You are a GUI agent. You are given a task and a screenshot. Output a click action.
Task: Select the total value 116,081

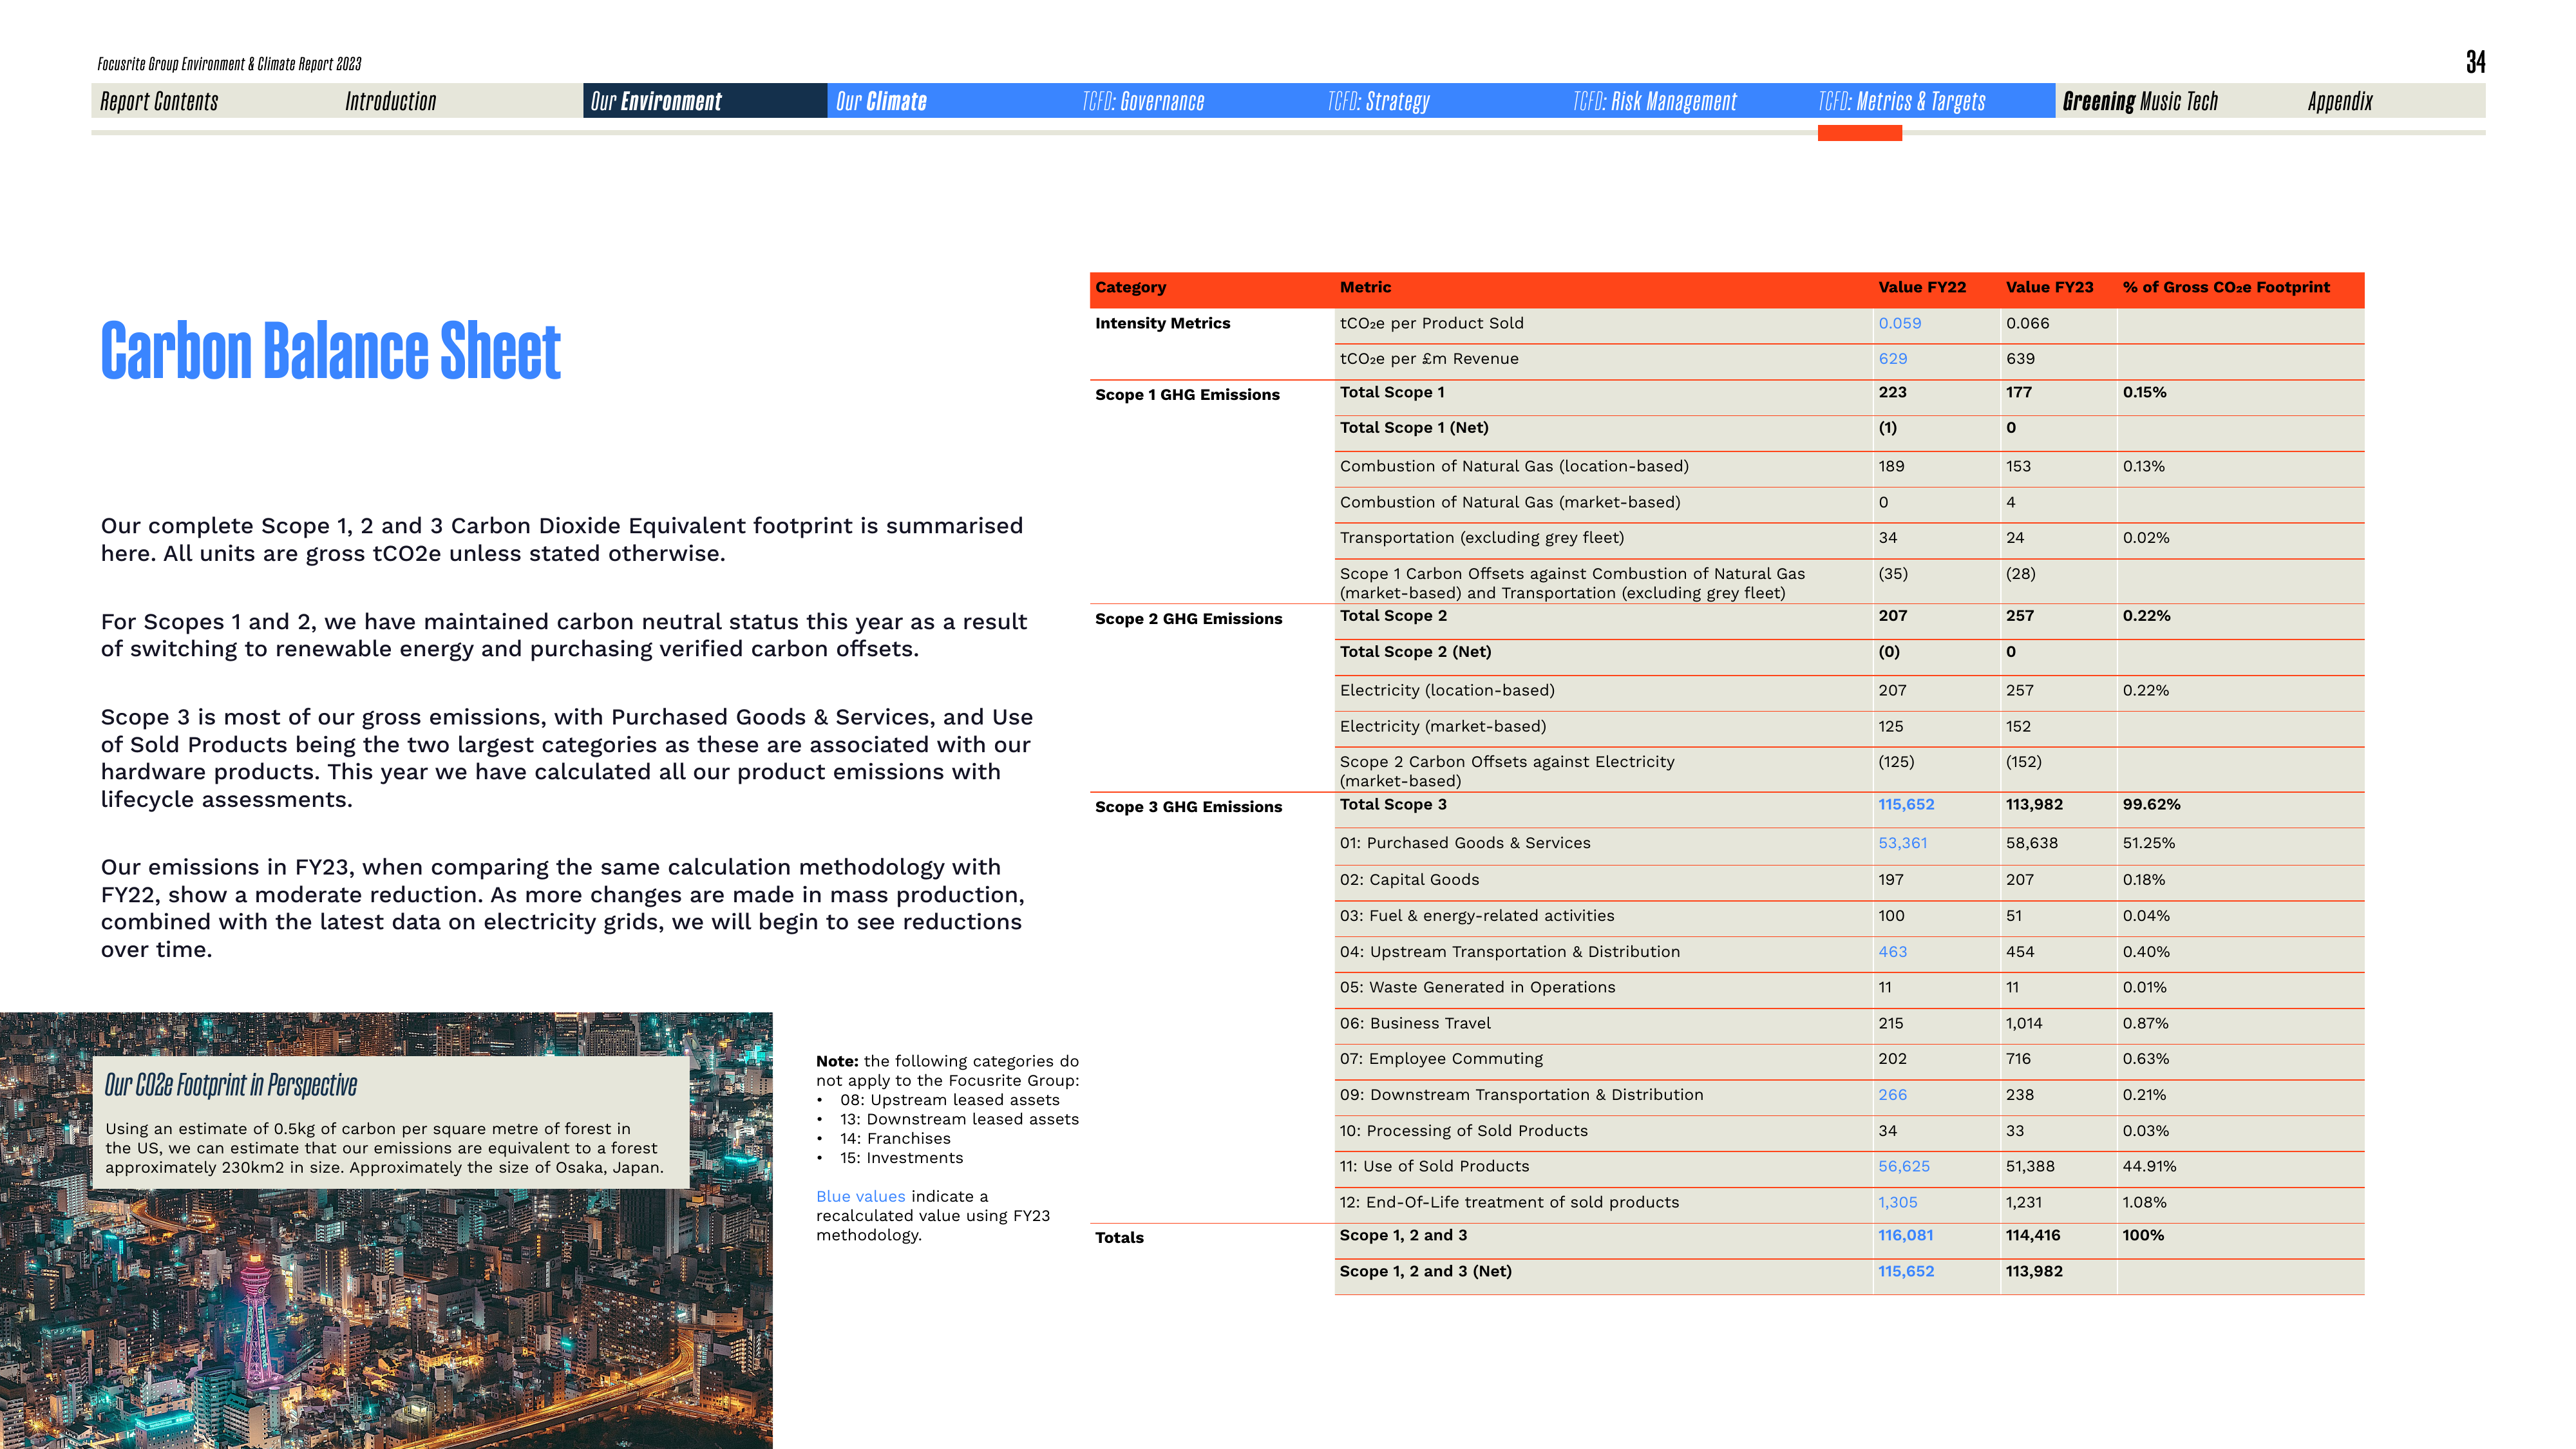coord(1905,1235)
